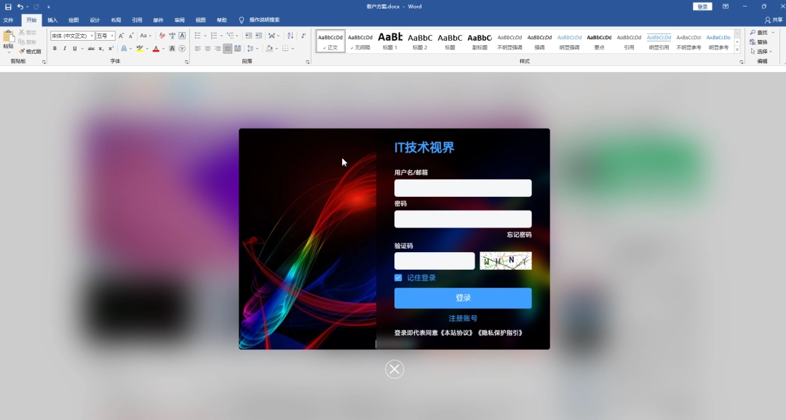Open the 布局 ribbon tab
The image size is (786, 420).
tap(116, 20)
